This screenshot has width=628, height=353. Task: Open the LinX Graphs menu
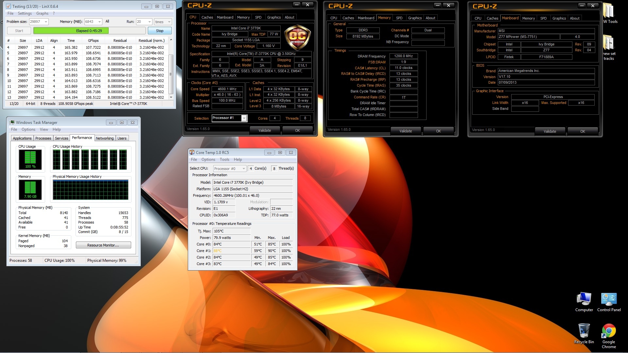point(43,13)
